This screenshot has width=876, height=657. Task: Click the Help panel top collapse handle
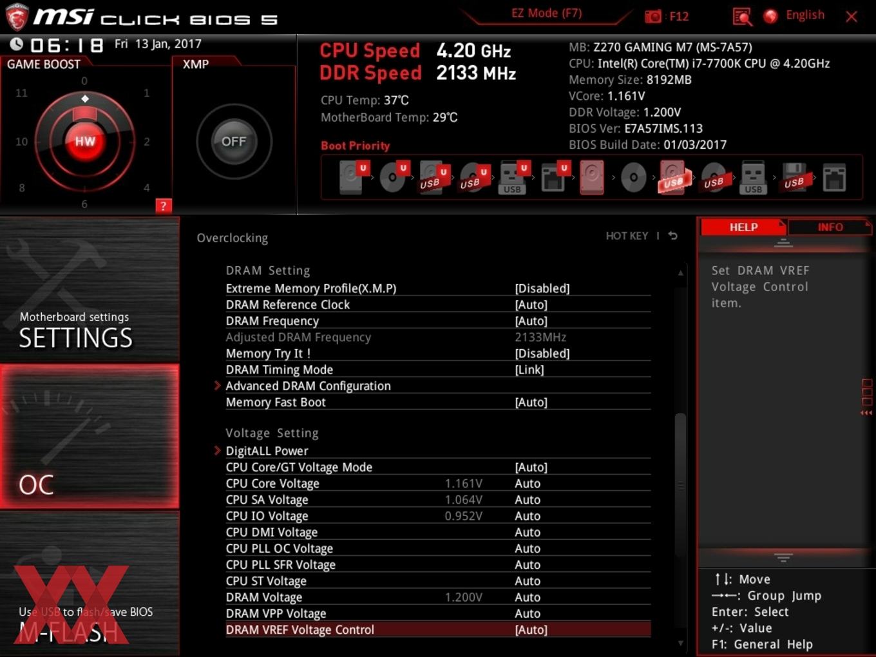click(x=783, y=243)
